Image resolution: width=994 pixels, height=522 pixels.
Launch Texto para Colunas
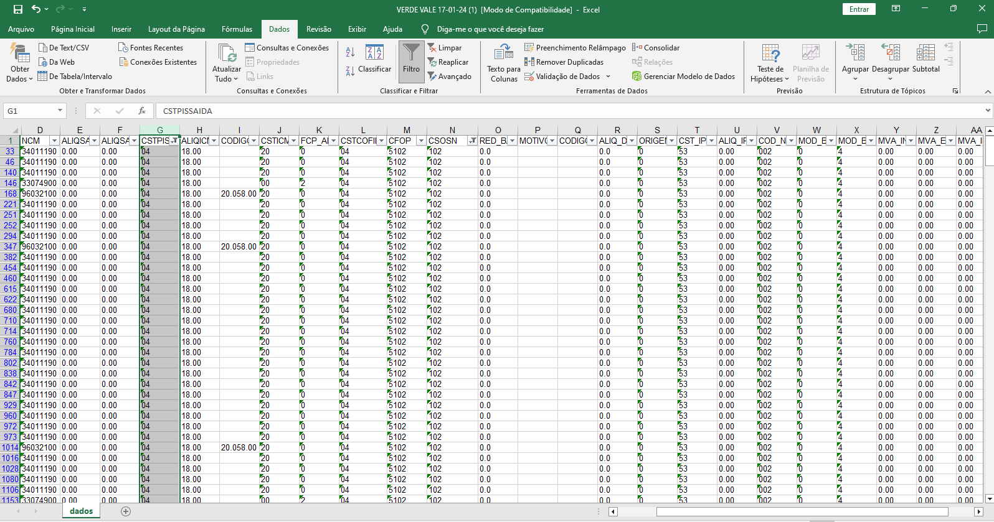[504, 63]
